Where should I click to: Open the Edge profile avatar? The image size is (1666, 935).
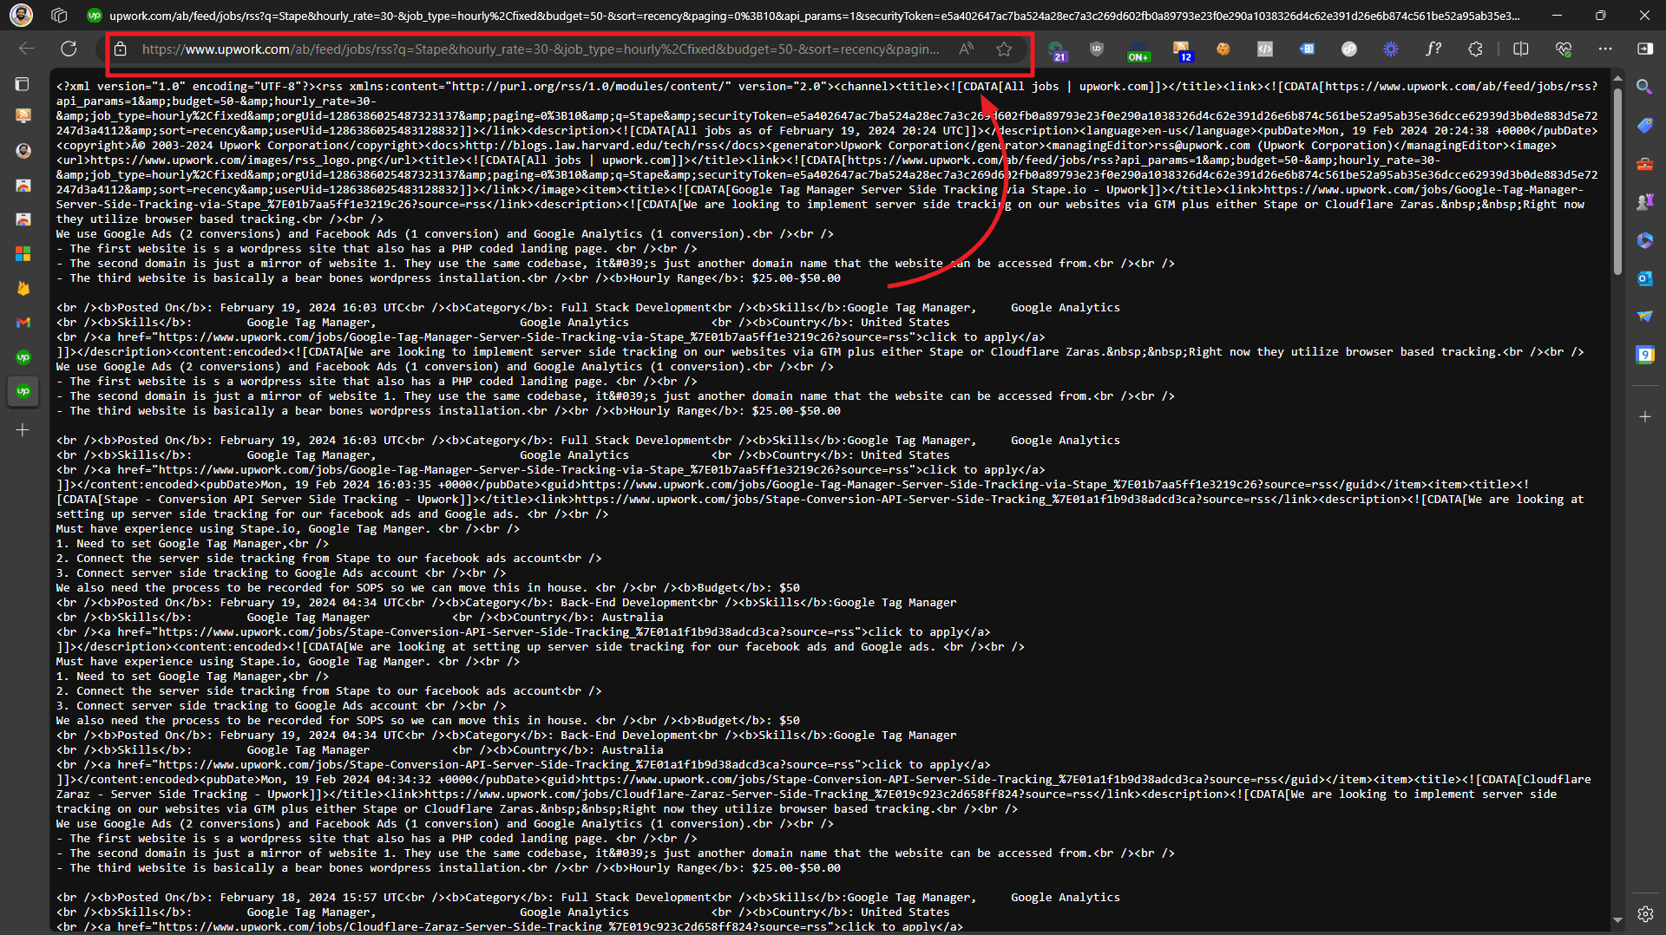(x=21, y=15)
